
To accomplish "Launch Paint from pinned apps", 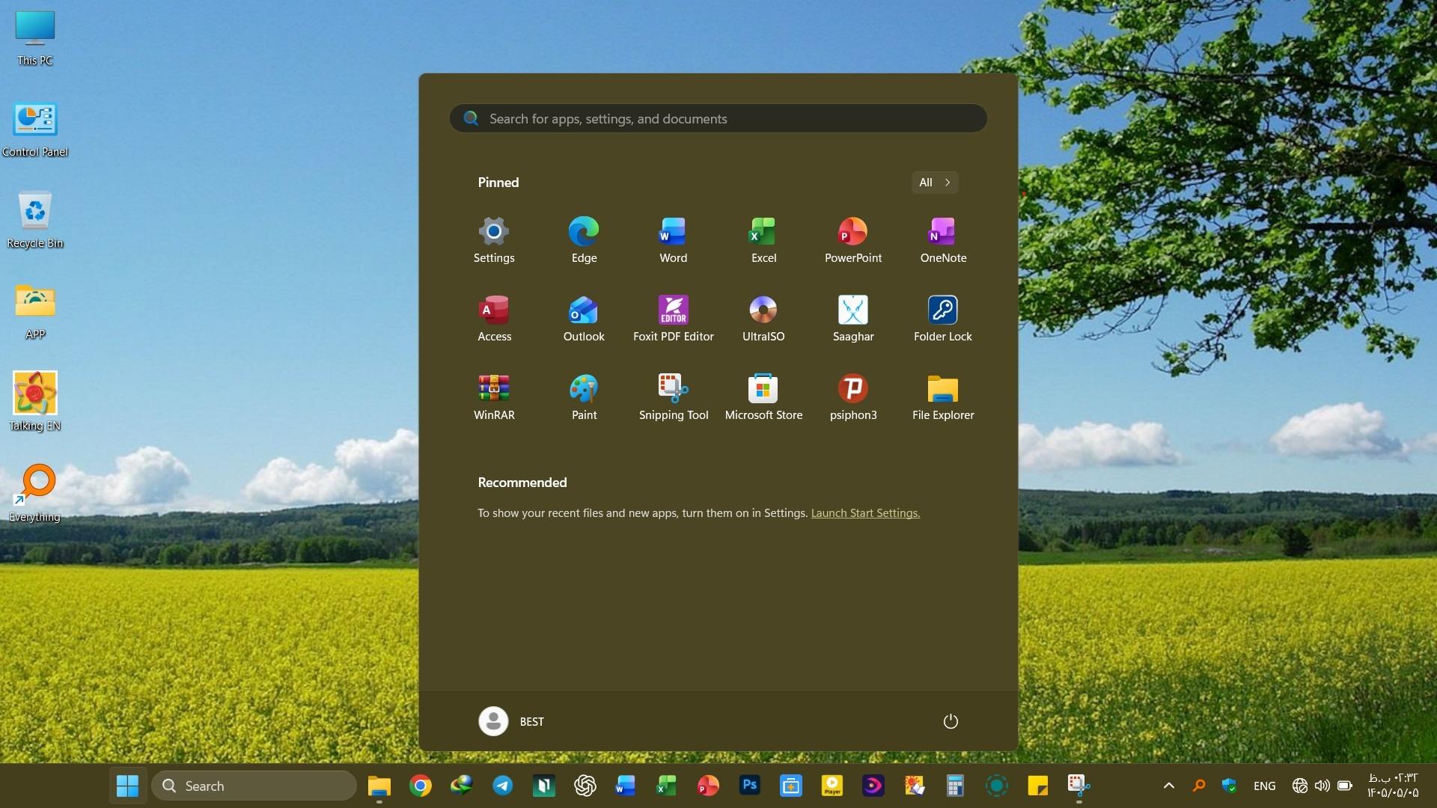I will (x=584, y=397).
